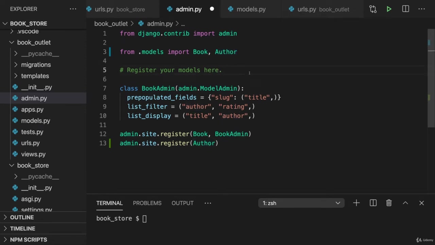Screen dimensions: 435x245
Task: Expand the migrations folder
Action: click(x=36, y=65)
